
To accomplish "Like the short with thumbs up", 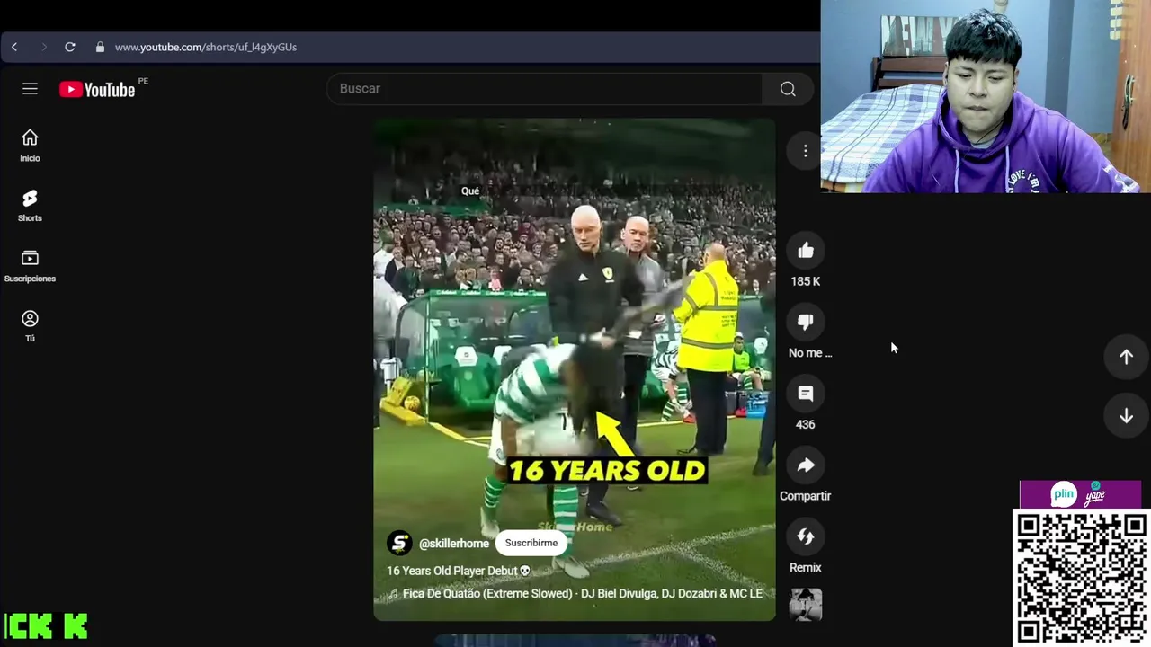I will coord(806,251).
